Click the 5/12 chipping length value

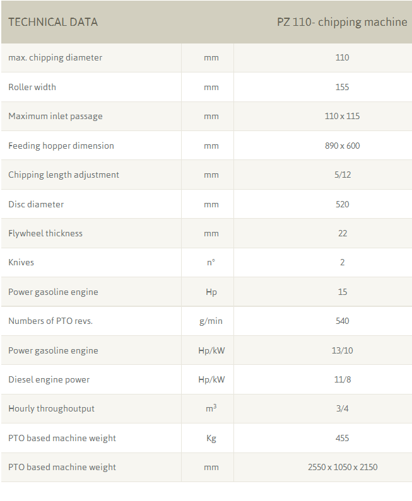(342, 175)
